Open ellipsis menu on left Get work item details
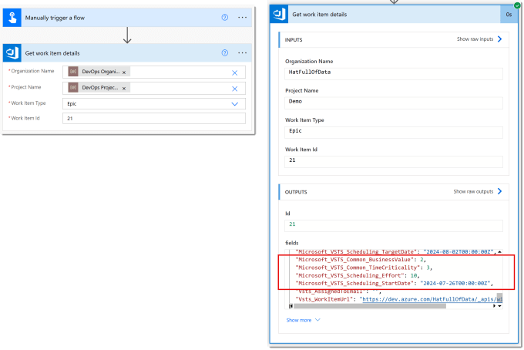 tap(242, 53)
